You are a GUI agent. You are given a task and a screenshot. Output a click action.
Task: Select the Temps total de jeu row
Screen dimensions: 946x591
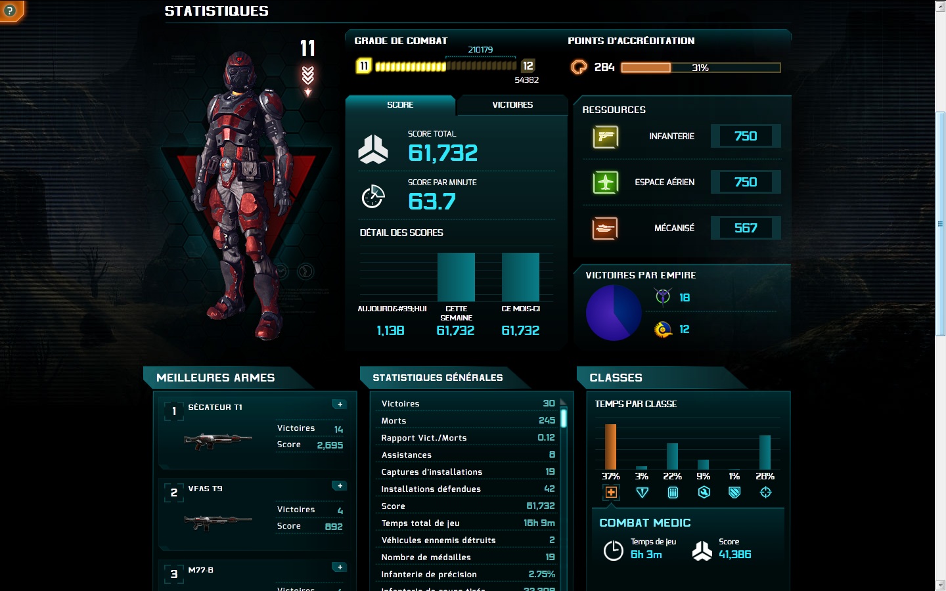click(468, 523)
